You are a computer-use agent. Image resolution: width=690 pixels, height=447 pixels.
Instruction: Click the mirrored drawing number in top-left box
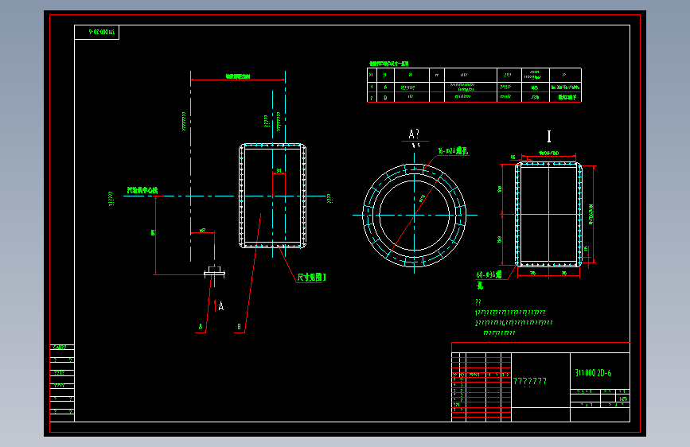point(102,32)
